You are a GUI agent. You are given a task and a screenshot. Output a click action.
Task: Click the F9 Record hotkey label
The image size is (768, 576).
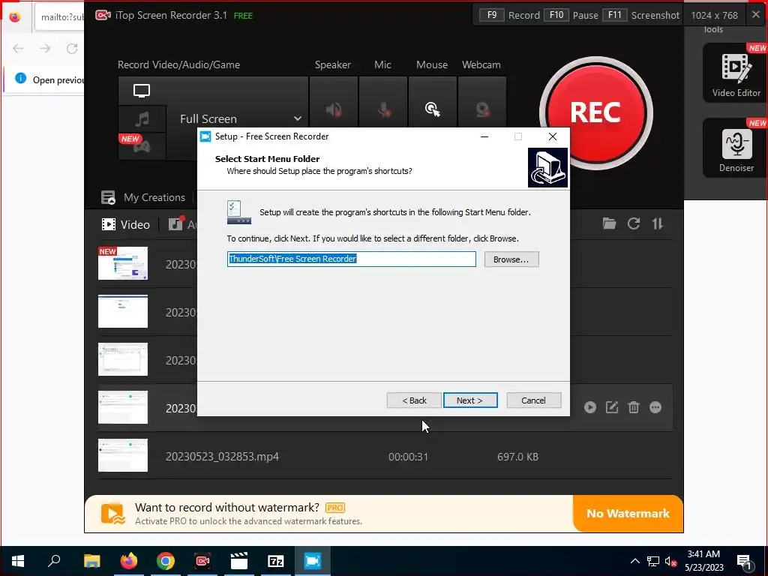tap(509, 15)
